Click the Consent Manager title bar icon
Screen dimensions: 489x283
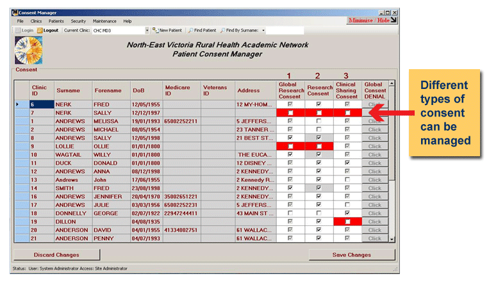(x=15, y=12)
